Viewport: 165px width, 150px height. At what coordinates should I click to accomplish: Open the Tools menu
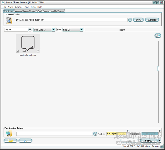26,7
